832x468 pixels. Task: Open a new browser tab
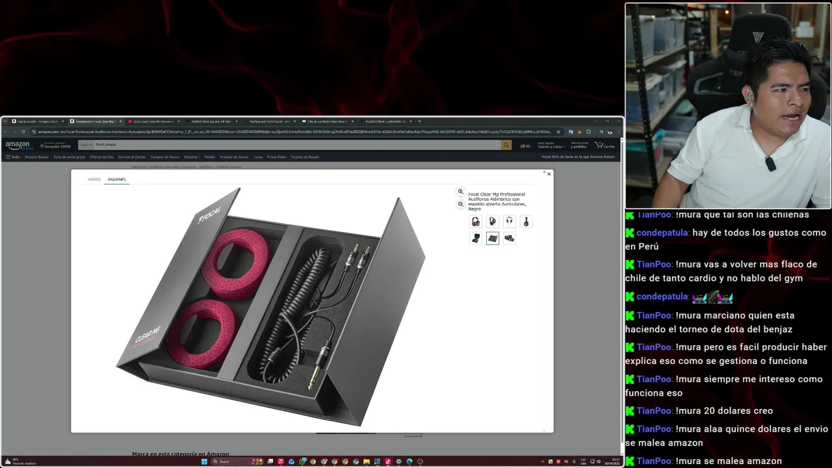coord(419,121)
